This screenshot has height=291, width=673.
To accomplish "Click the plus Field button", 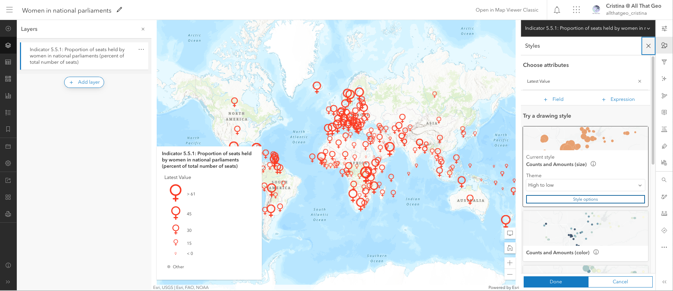I will click(553, 99).
